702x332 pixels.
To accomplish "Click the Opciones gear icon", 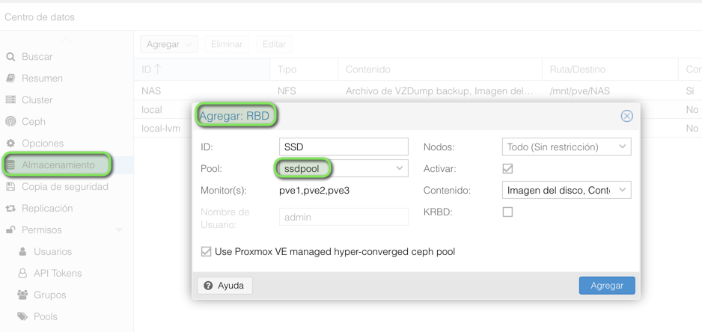I will pyautogui.click(x=10, y=144).
